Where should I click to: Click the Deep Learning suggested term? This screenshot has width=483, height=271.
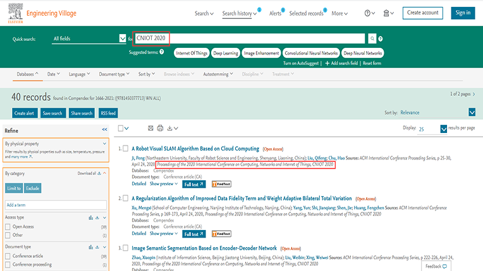pyautogui.click(x=226, y=54)
